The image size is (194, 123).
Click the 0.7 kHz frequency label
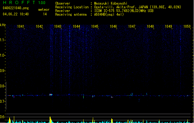pos(2,101)
